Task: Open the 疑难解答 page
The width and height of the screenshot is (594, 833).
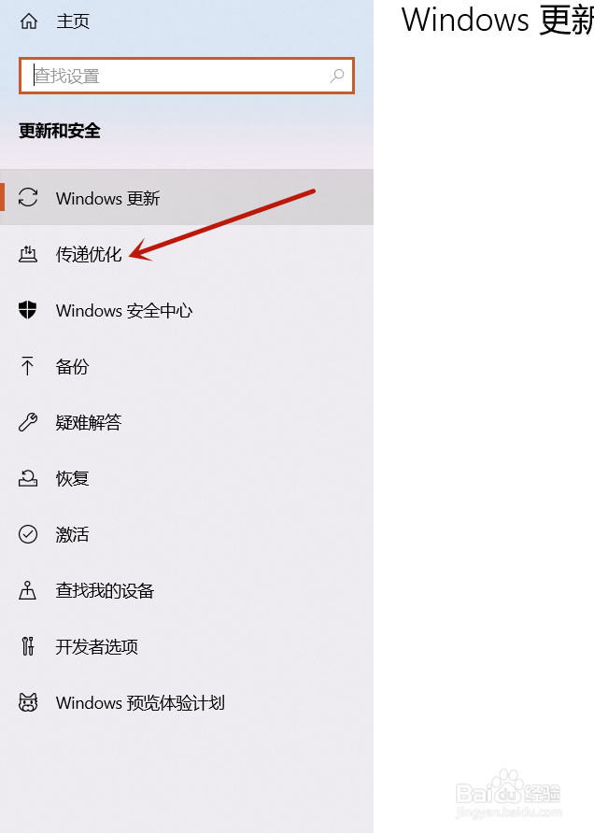Action: (187, 422)
